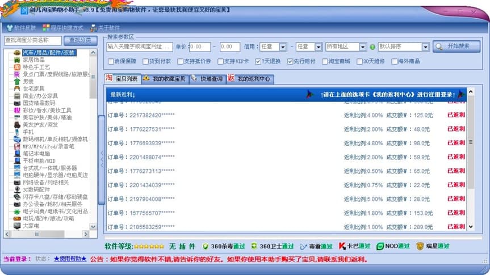Enable the 30天维修 checkbox
This screenshot has width=490, height=275.
(359, 61)
